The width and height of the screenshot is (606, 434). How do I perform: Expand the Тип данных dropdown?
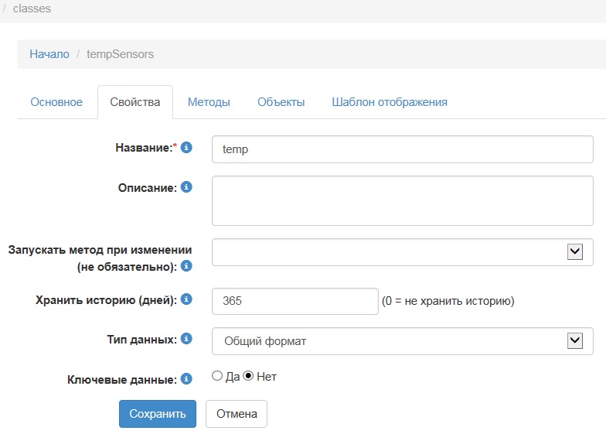[x=402, y=340]
